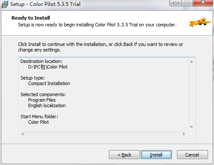Click the Color Pilot Start Menu folder line
This screenshot has height=165, width=214.
pyautogui.click(x=38, y=122)
